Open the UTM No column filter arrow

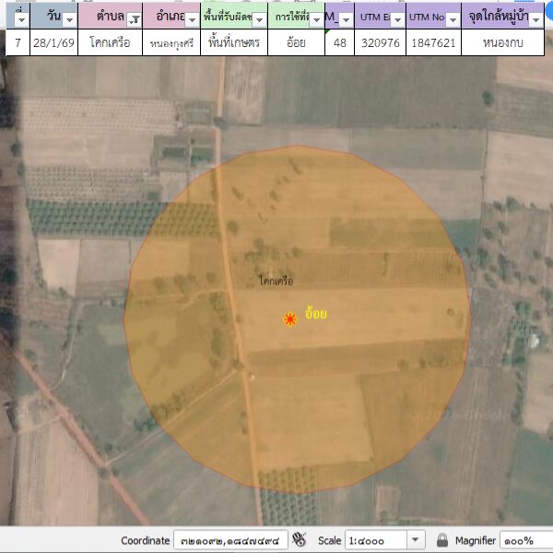pyautogui.click(x=453, y=19)
